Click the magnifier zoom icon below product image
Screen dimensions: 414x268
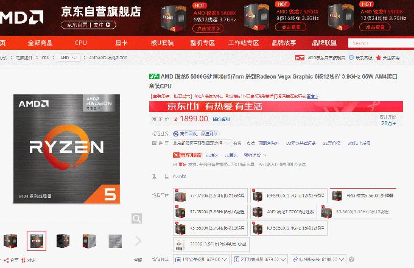tap(136, 219)
